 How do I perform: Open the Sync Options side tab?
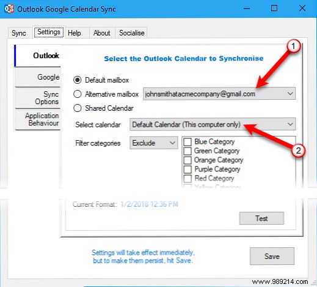pyautogui.click(x=38, y=98)
